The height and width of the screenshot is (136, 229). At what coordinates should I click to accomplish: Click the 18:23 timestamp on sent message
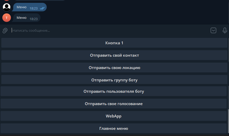[34, 8]
